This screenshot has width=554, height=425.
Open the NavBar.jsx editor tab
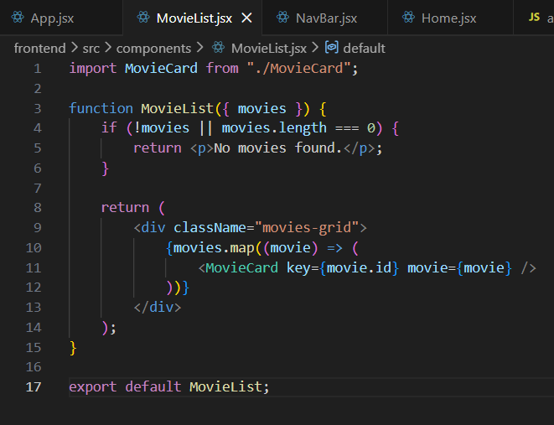326,18
